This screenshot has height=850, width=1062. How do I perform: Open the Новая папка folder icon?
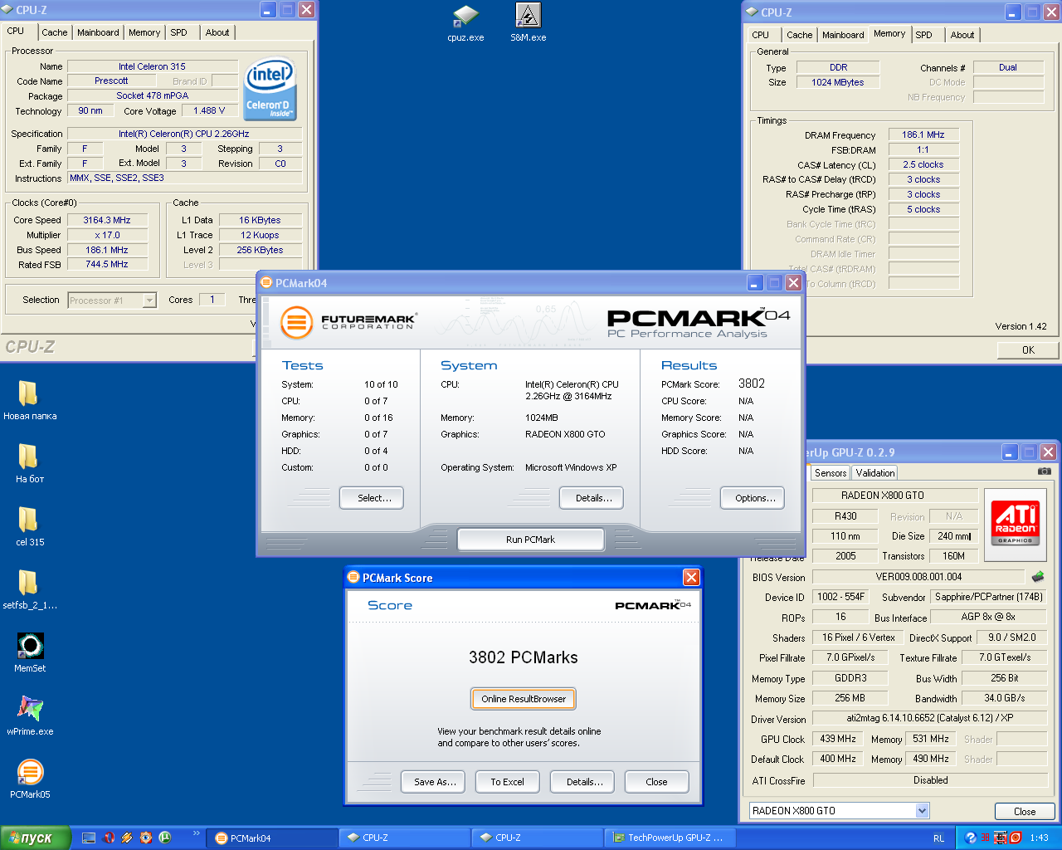(x=30, y=400)
